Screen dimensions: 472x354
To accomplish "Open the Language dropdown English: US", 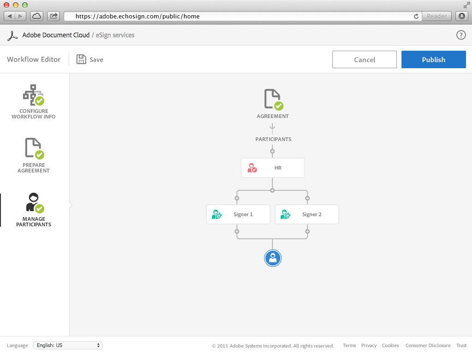I will pyautogui.click(x=68, y=345).
